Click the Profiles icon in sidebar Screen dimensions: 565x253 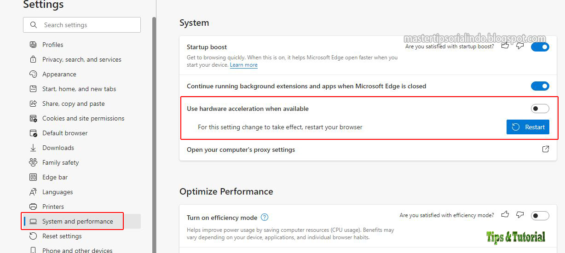pos(33,45)
